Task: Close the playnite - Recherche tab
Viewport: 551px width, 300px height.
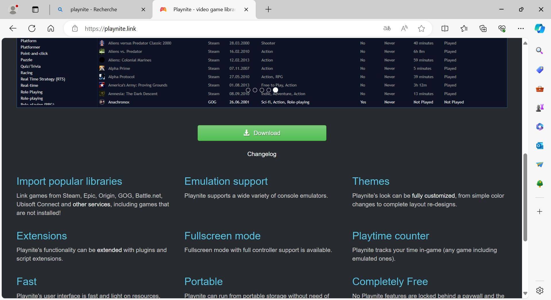Action: 143,9
